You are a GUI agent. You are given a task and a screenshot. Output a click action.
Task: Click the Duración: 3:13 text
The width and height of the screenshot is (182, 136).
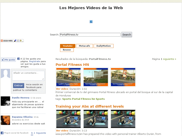(x=78, y=131)
